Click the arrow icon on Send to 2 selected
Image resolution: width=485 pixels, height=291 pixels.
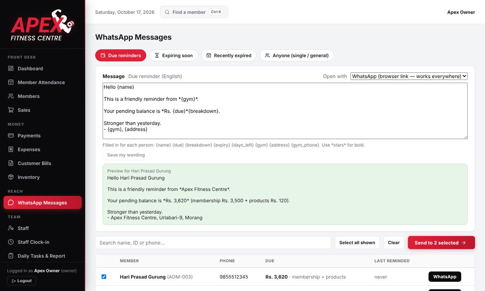(x=464, y=243)
